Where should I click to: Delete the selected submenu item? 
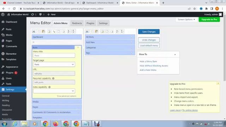(112, 31)
